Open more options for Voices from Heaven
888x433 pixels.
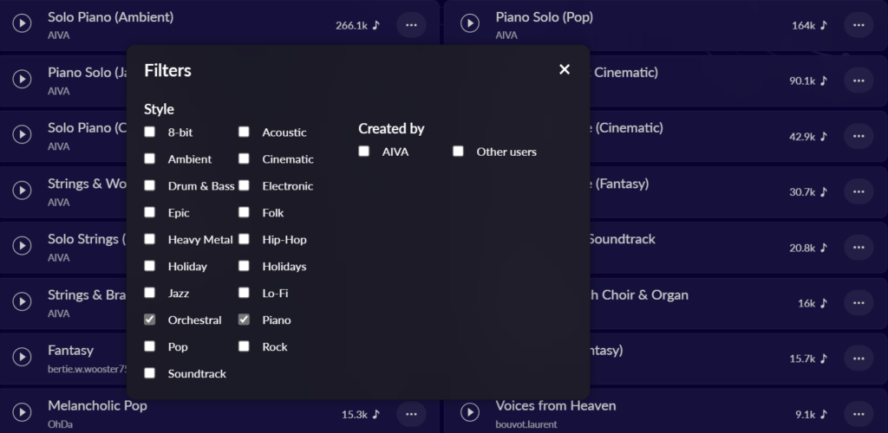click(859, 414)
